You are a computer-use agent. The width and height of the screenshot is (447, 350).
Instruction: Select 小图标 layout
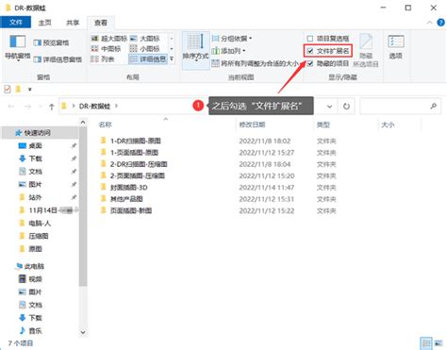(x=144, y=48)
